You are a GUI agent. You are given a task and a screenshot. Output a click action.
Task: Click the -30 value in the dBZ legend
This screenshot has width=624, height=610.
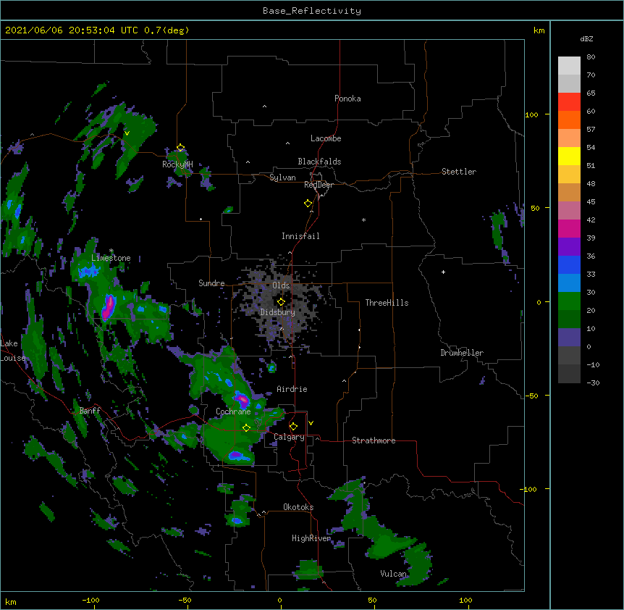593,383
